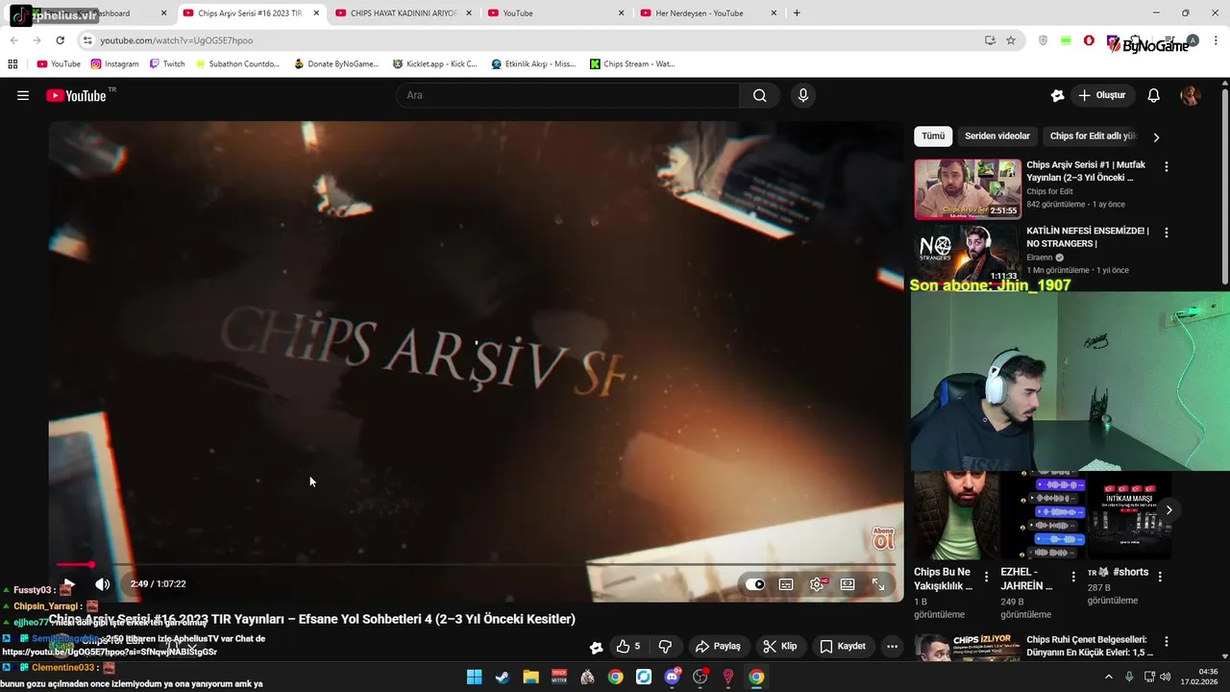Screen dimensions: 1230x692
Task: Open options for KATİLİN NEFESİ ENSEMİZDE video
Action: coord(1167,233)
